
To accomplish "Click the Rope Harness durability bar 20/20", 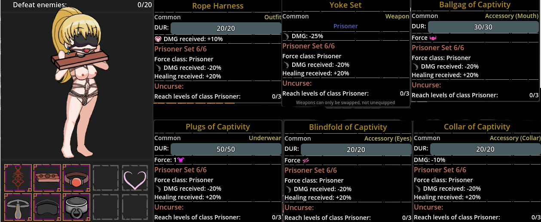I will [226, 28].
